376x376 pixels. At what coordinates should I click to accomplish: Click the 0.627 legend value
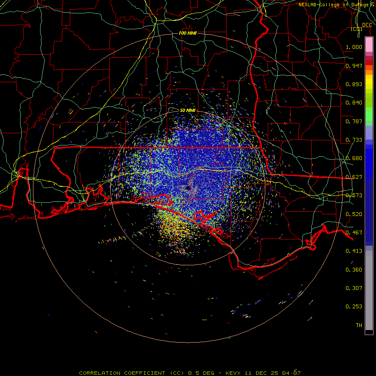pyautogui.click(x=354, y=177)
